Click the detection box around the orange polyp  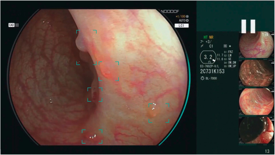(x=159, y=113)
